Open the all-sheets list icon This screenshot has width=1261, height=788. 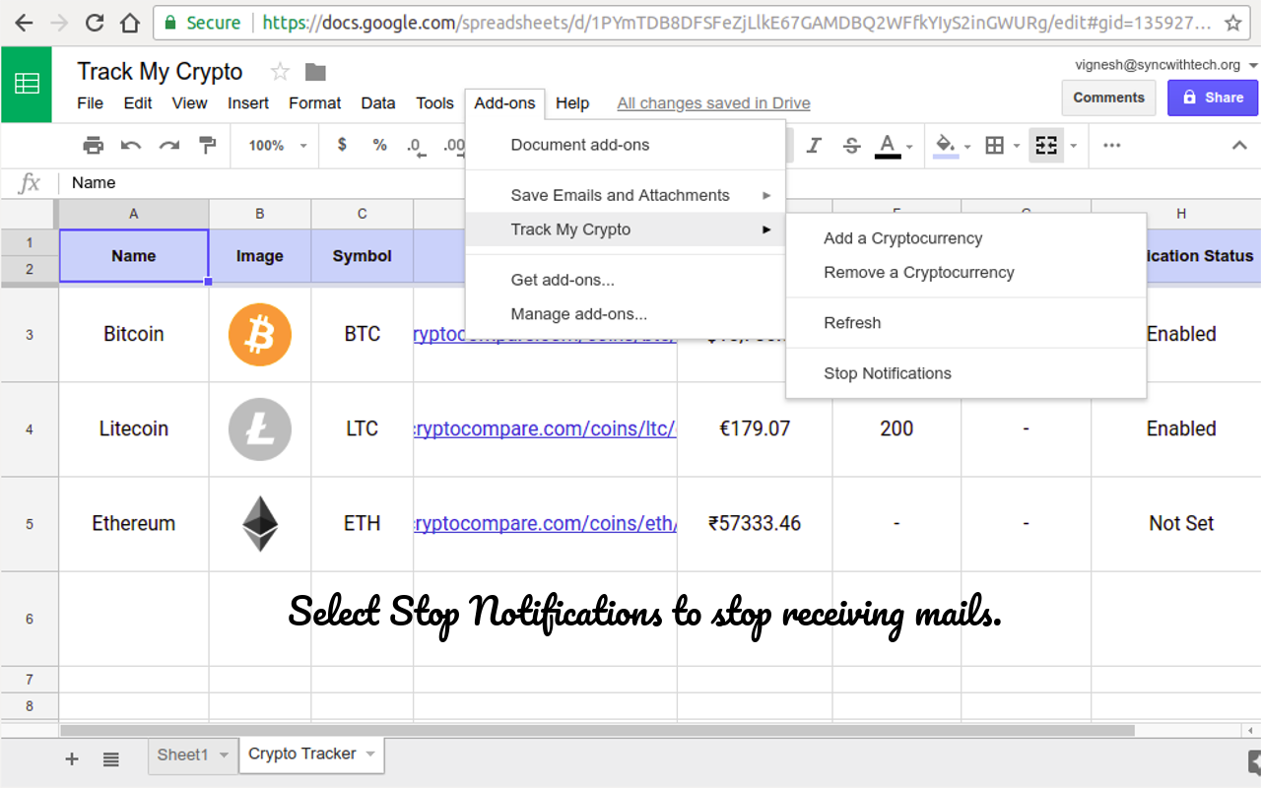click(111, 758)
